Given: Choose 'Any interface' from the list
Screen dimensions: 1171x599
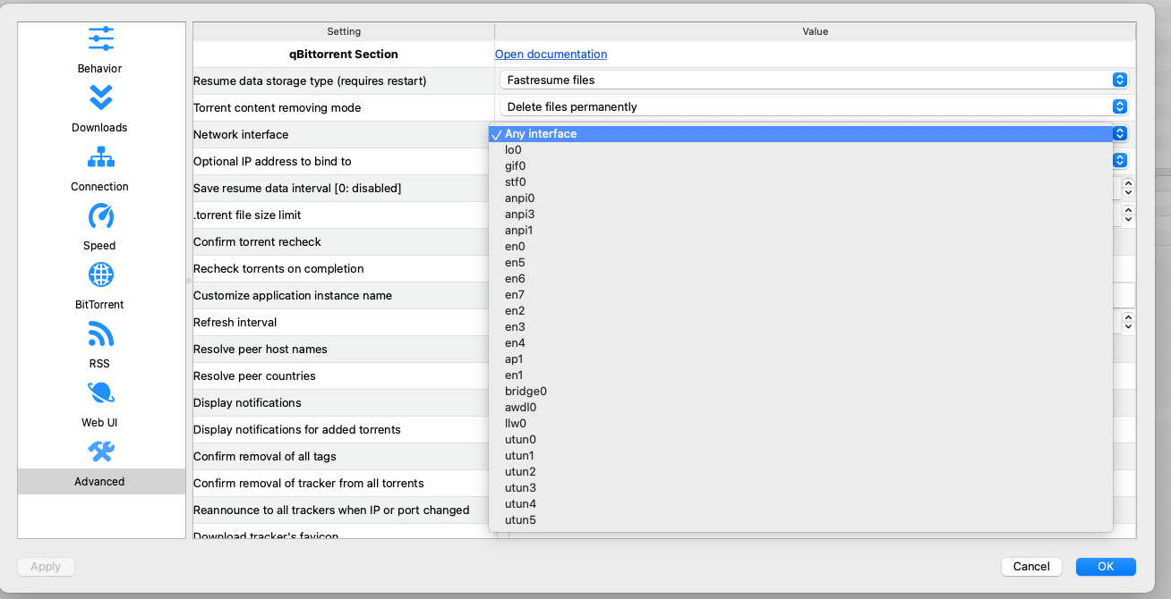Looking at the screenshot, I should pyautogui.click(x=800, y=134).
